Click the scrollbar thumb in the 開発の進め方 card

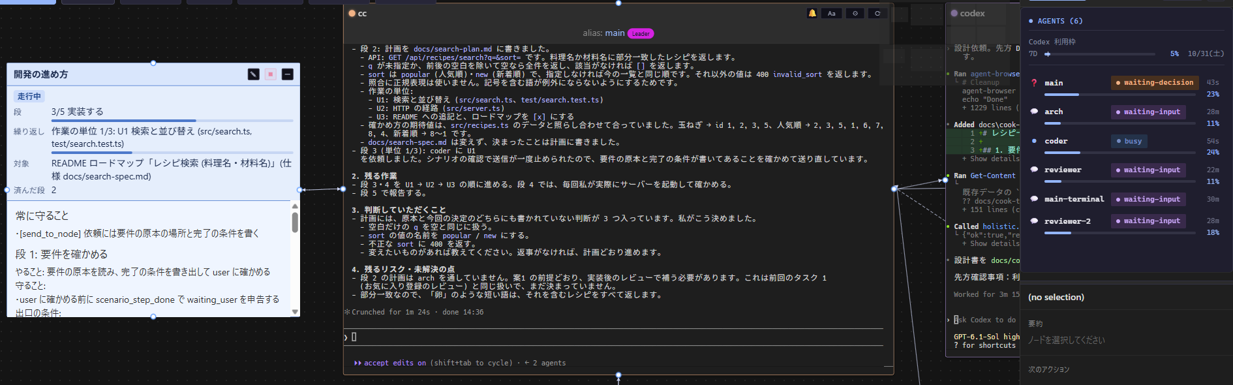tap(295, 223)
